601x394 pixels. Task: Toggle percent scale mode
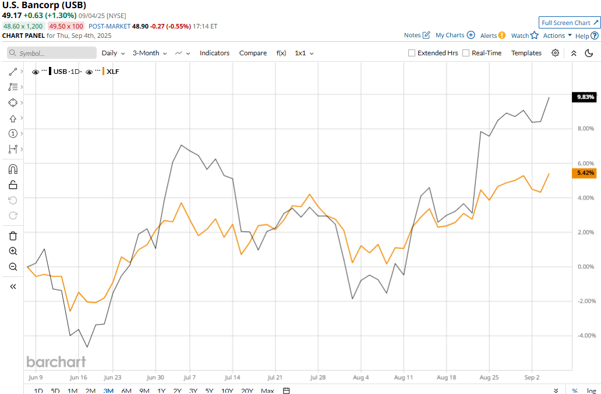coord(575,391)
